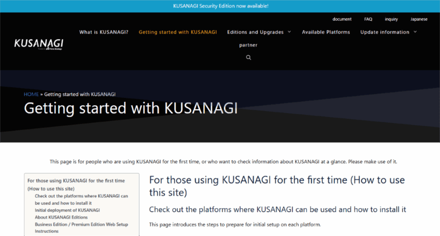Screen dimensions: 440x236
Task: Select Getting started with KUSANAGI menu item
Action: [177, 32]
